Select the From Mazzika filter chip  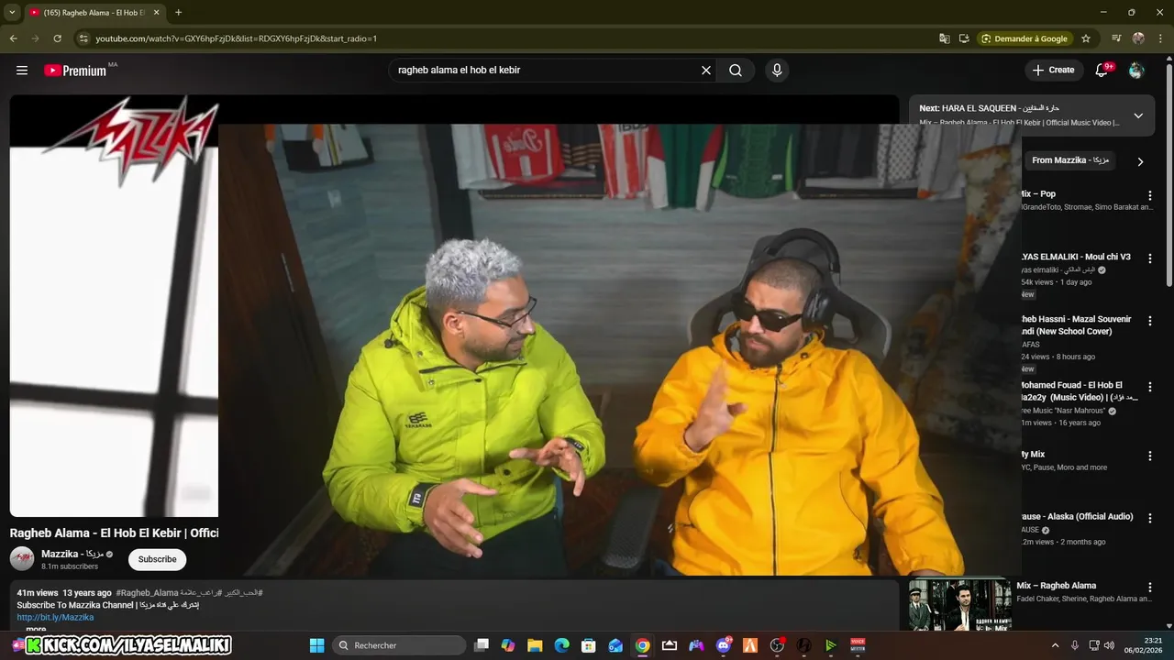point(1069,160)
